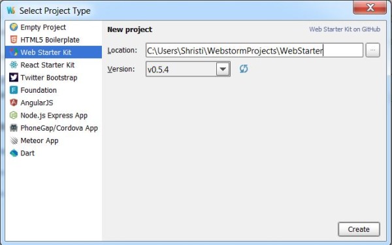This screenshot has height=245, width=392.
Task: Click the Node.js hexagon icon
Action: click(x=14, y=115)
